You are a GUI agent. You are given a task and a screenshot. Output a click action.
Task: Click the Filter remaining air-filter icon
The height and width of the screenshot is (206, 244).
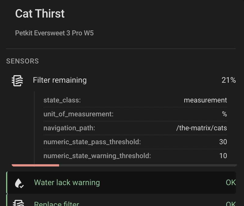pos(17,80)
